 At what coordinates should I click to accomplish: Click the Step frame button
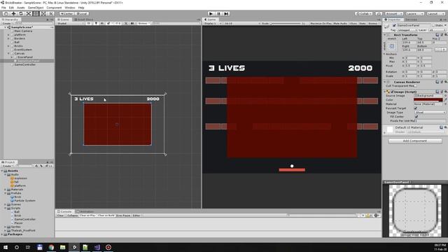(226, 14)
